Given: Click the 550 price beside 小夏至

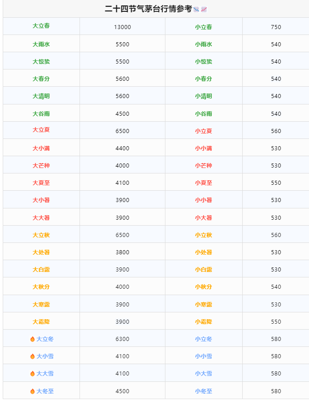Looking at the screenshot, I should pyautogui.click(x=276, y=183).
